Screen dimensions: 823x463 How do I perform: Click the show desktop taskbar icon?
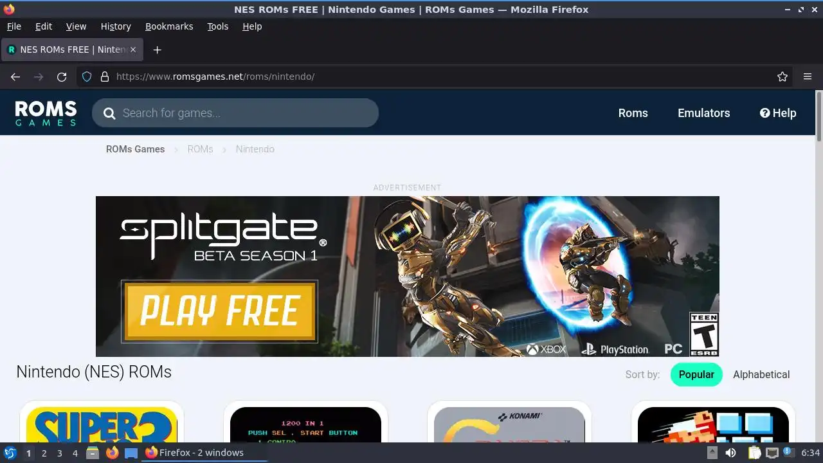[x=131, y=453]
